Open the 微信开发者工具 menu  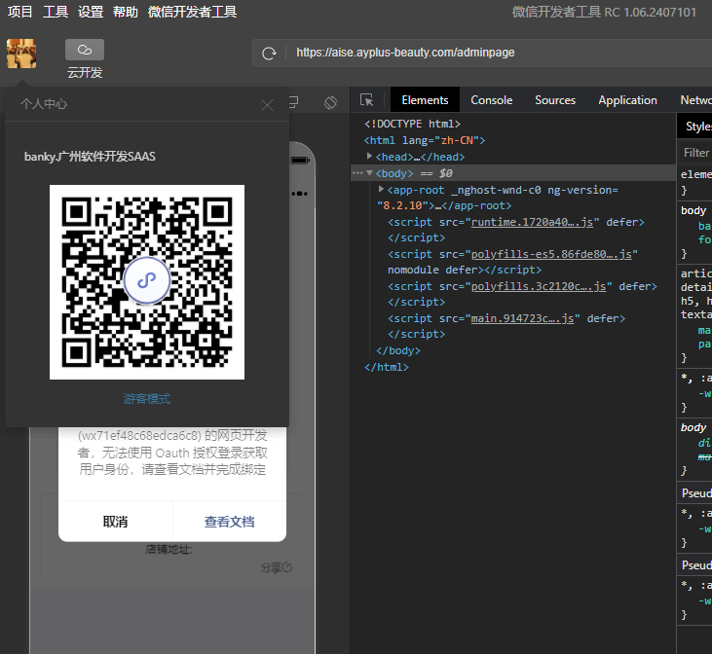192,12
